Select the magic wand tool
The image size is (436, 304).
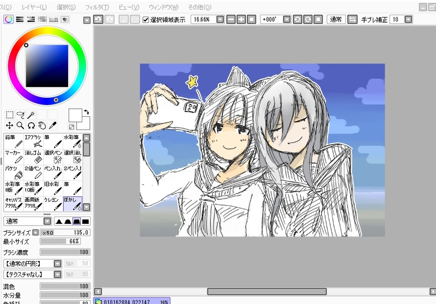31,115
